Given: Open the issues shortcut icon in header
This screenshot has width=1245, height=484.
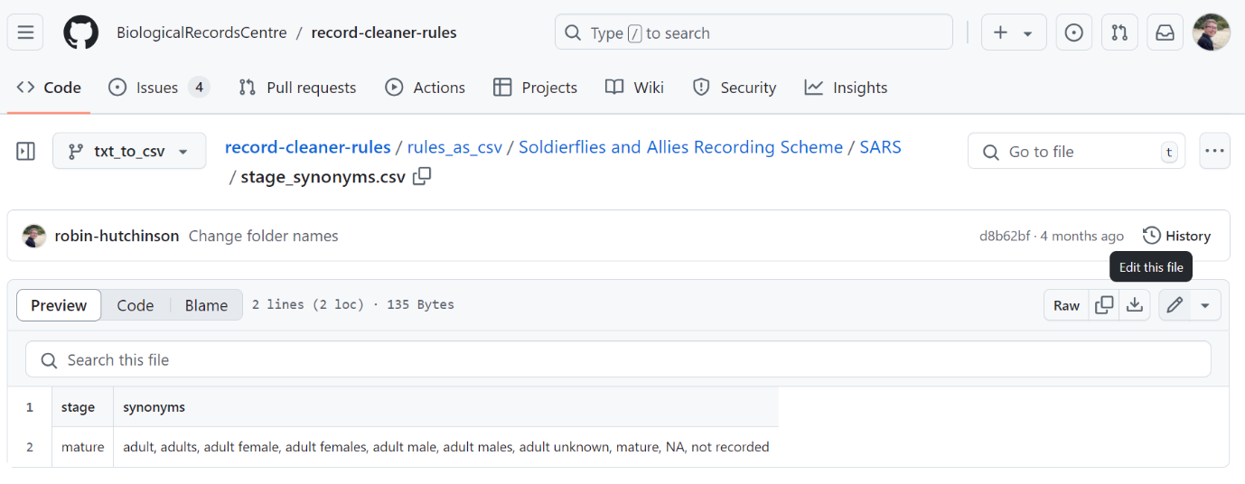Looking at the screenshot, I should (x=1073, y=33).
